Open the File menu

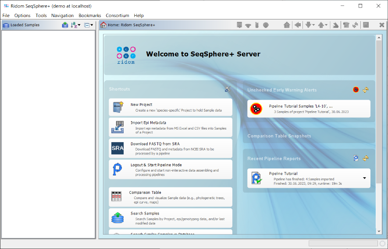click(x=6, y=15)
